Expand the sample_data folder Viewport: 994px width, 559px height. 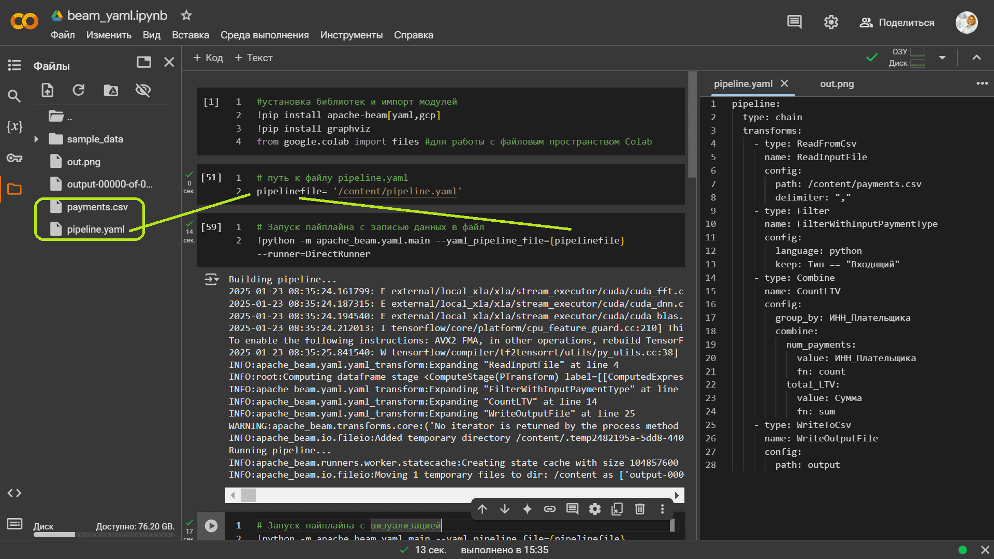[36, 139]
